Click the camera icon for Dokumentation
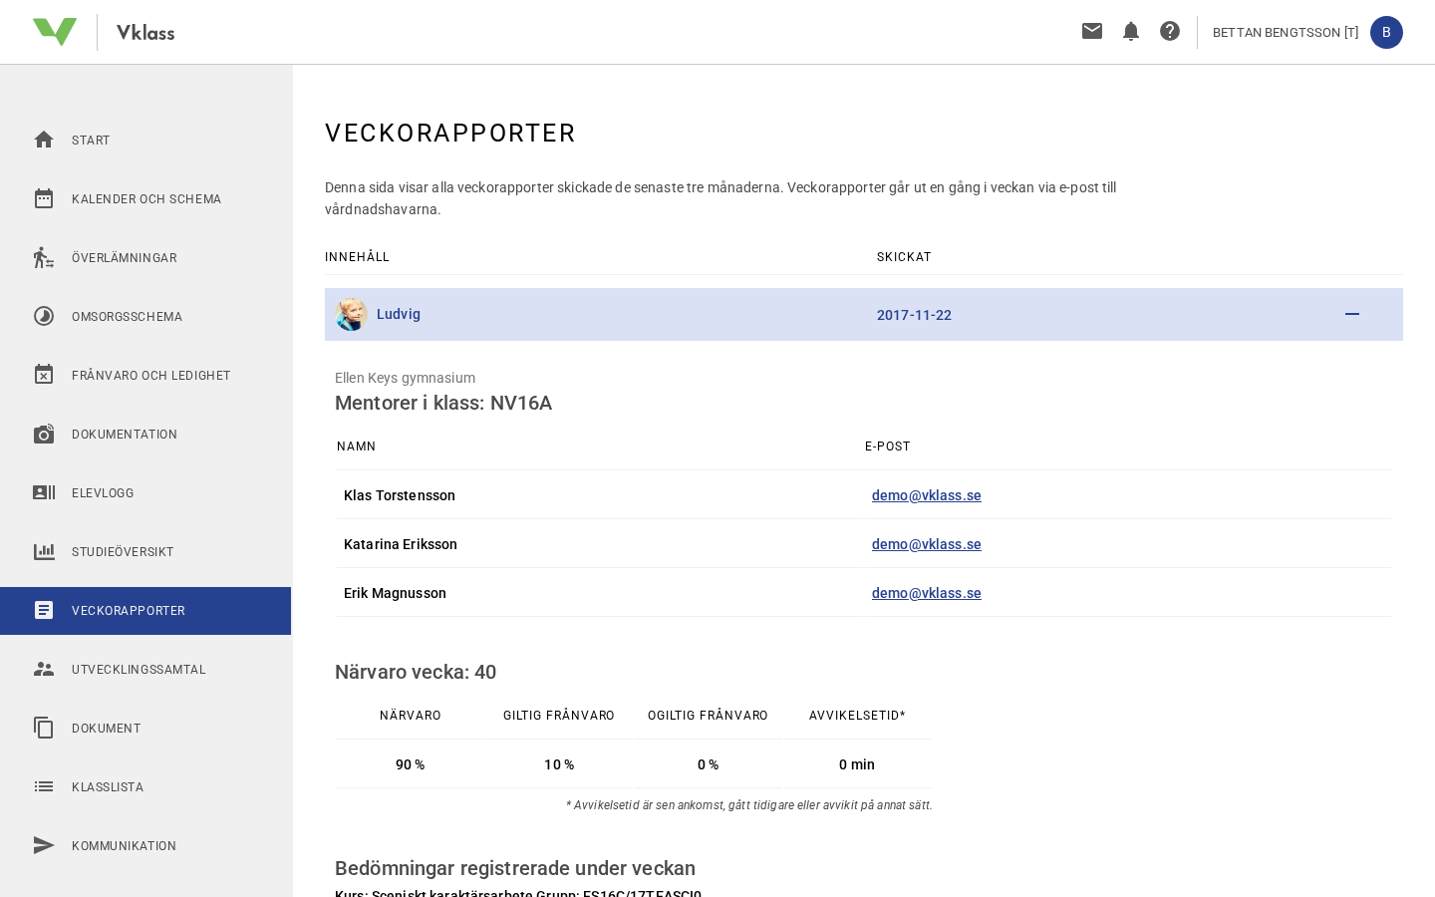This screenshot has height=897, width=1435. click(44, 434)
